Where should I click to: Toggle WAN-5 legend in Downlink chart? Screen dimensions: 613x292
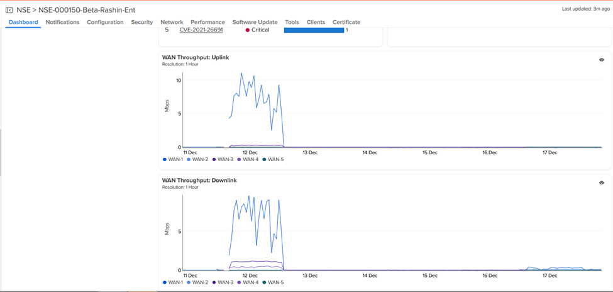(x=273, y=283)
